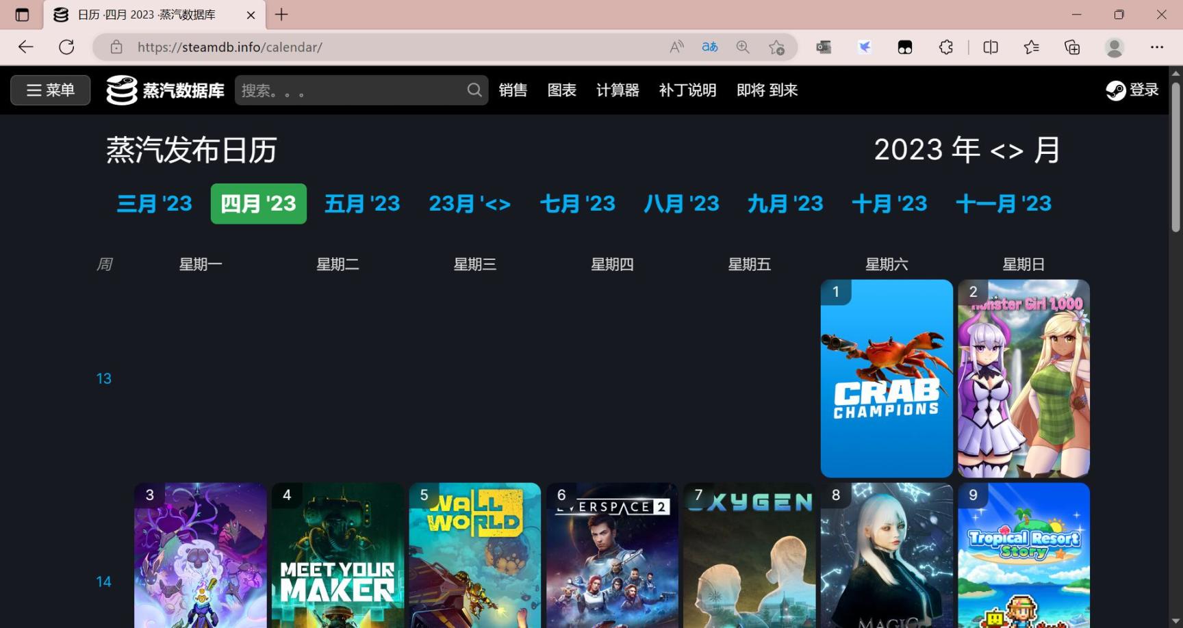Open the blue bird extension icon
Viewport: 1183px width, 628px height.
[865, 47]
